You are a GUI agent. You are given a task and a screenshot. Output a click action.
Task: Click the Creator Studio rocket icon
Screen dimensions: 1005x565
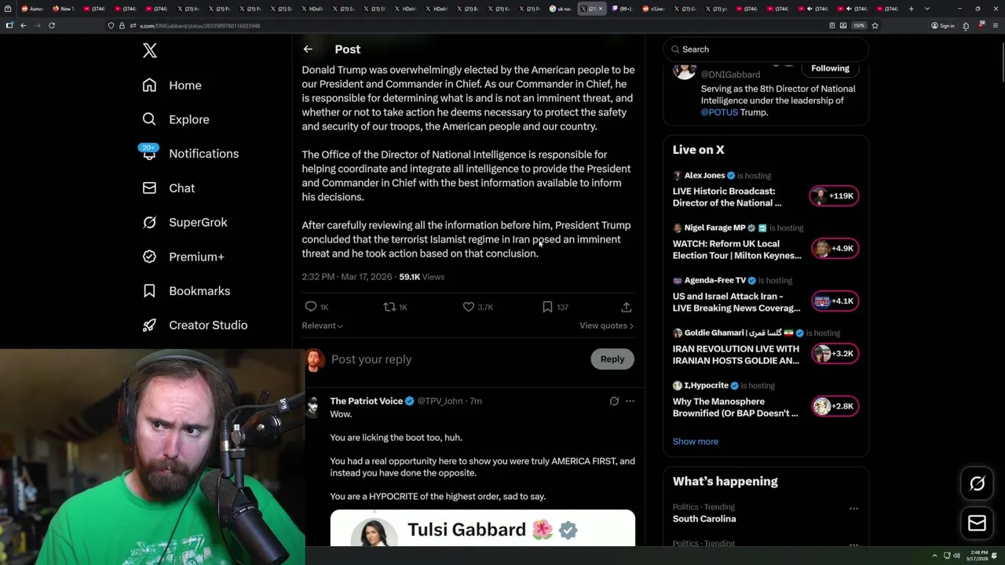coord(149,325)
